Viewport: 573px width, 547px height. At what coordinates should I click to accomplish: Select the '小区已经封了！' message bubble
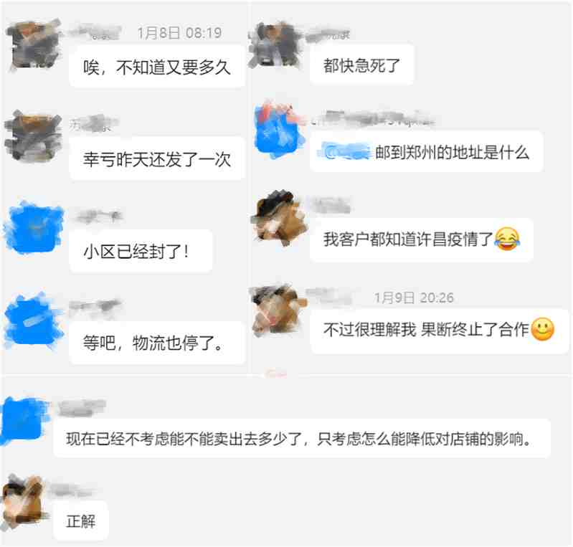tap(141, 252)
